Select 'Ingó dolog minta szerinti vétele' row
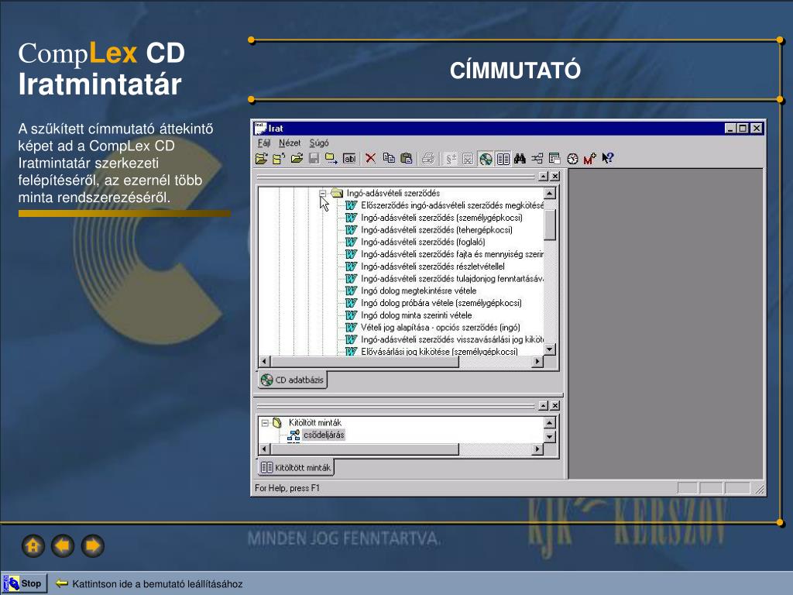Screen dimensions: 793x595 [409, 315]
